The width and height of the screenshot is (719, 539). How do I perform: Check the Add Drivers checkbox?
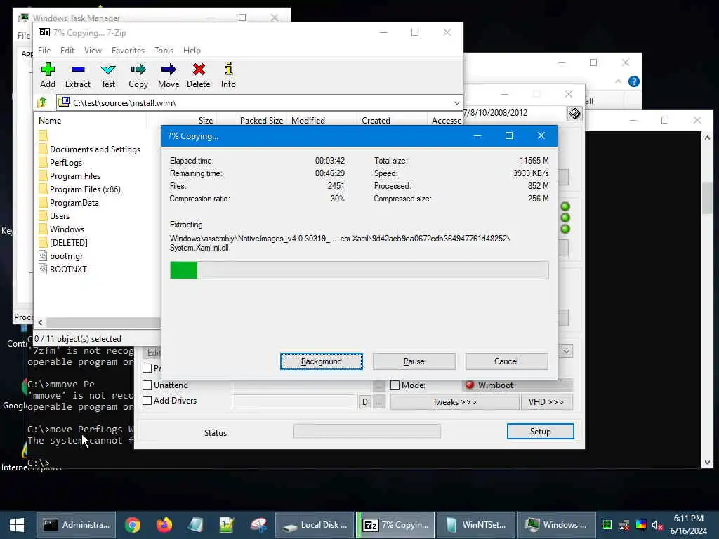pyautogui.click(x=147, y=401)
